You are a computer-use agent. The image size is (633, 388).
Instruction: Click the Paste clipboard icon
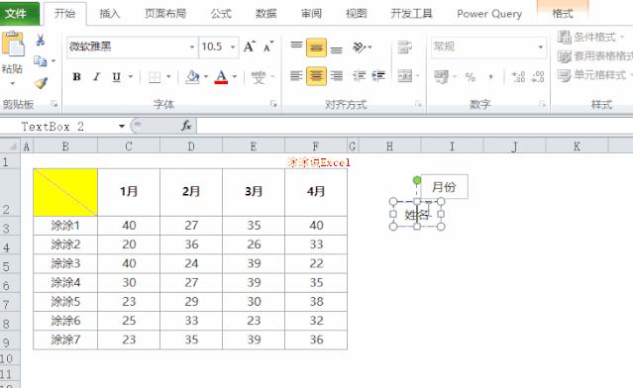(13, 44)
